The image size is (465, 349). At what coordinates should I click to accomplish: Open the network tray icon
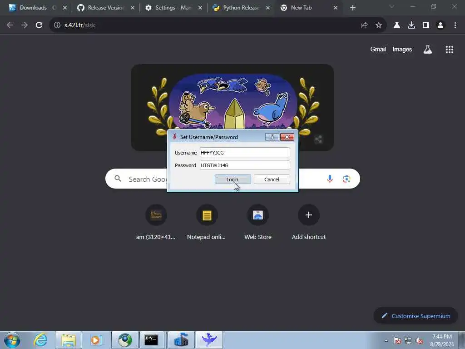pos(408,341)
